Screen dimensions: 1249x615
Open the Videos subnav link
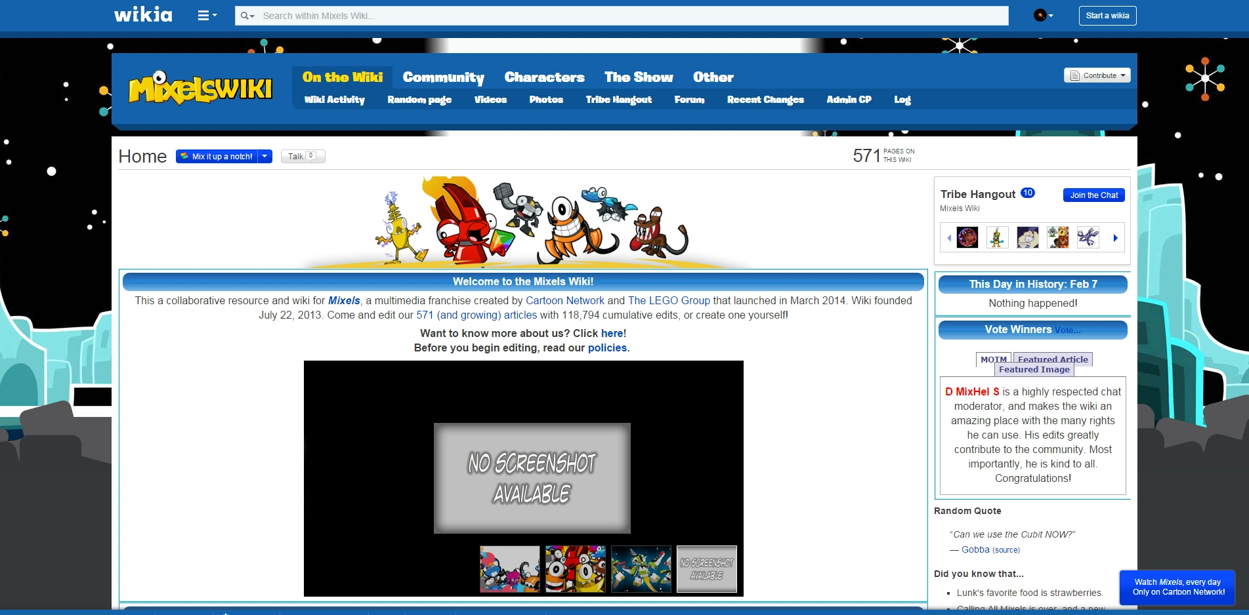(490, 100)
